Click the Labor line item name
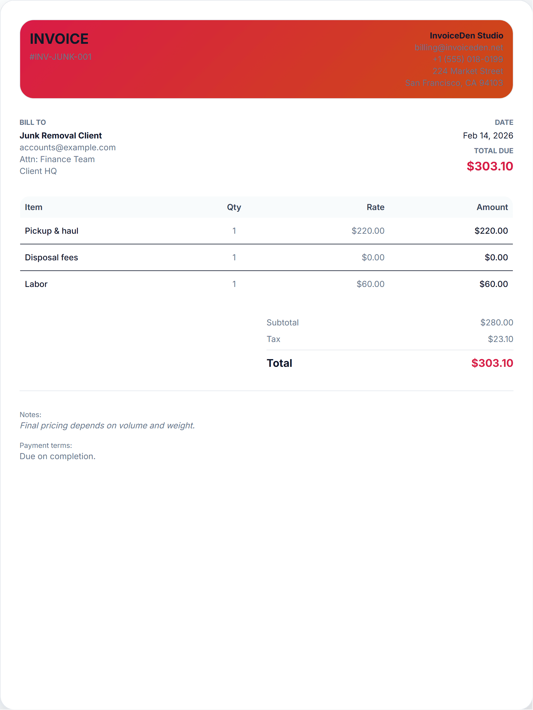The width and height of the screenshot is (533, 710). tap(36, 284)
